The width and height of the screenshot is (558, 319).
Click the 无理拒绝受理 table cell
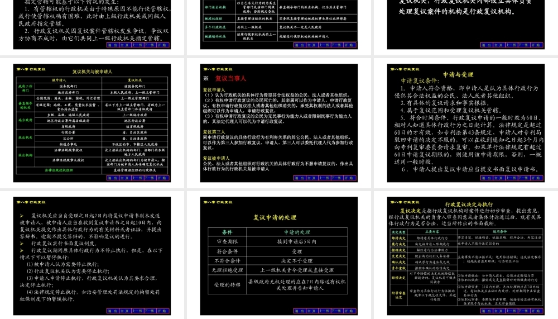pyautogui.click(x=228, y=270)
